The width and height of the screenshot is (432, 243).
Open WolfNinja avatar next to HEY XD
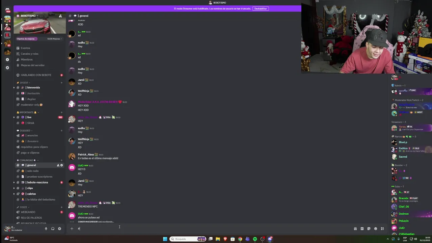point(72,141)
